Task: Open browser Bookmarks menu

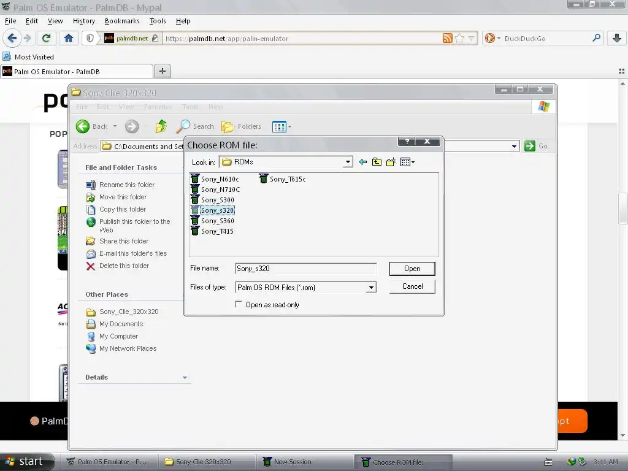Action: tap(122, 21)
